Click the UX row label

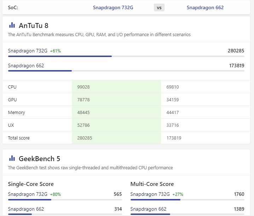(x=11, y=125)
